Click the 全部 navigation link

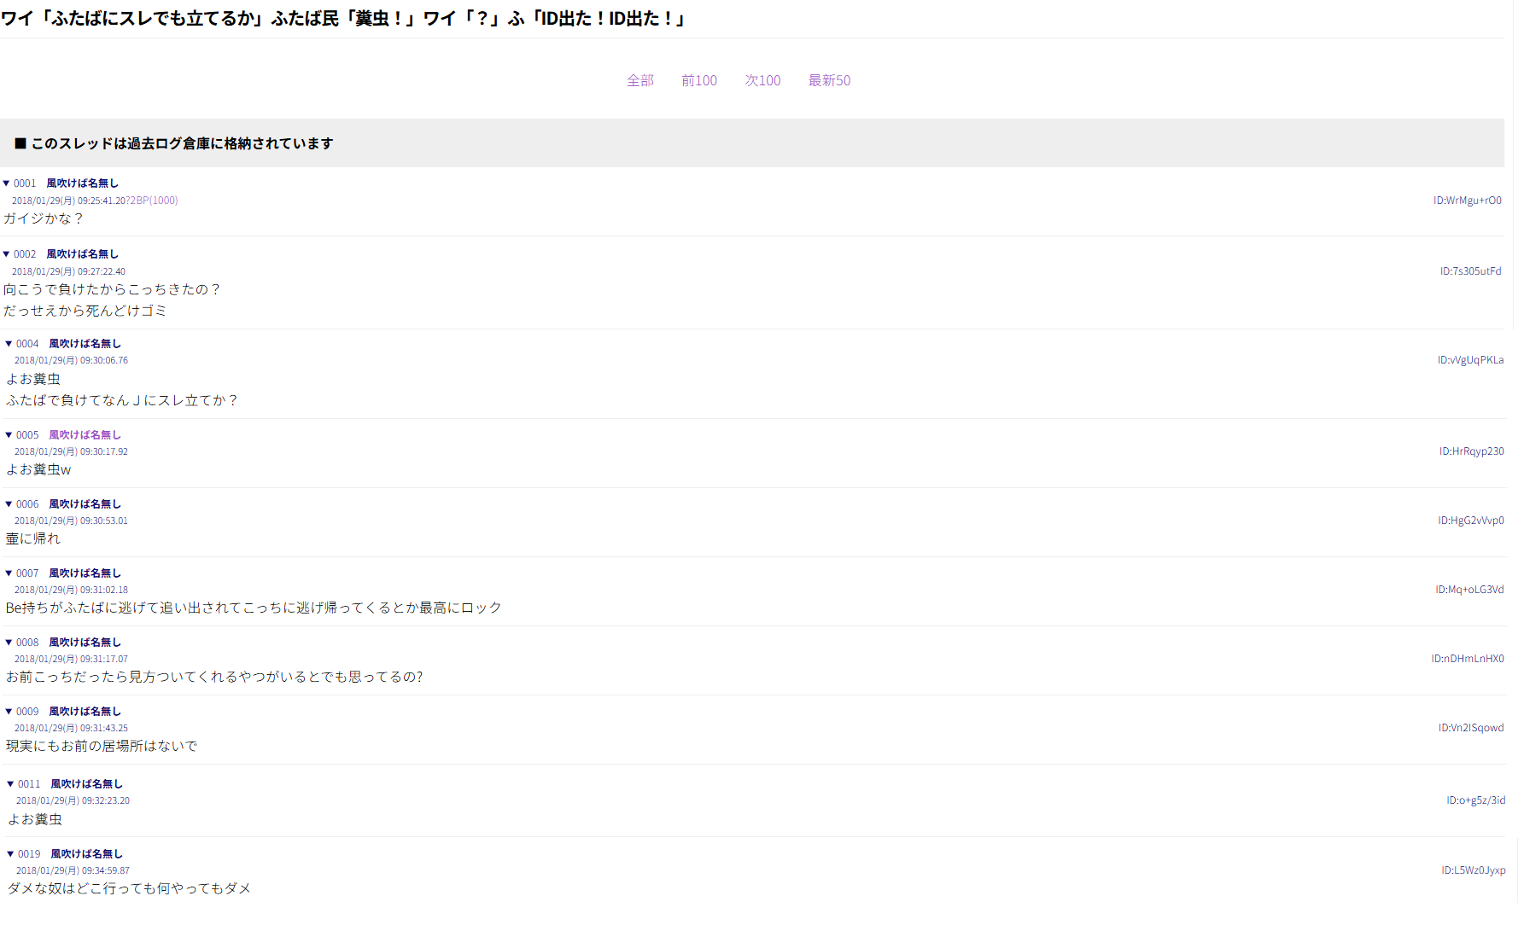(x=639, y=80)
